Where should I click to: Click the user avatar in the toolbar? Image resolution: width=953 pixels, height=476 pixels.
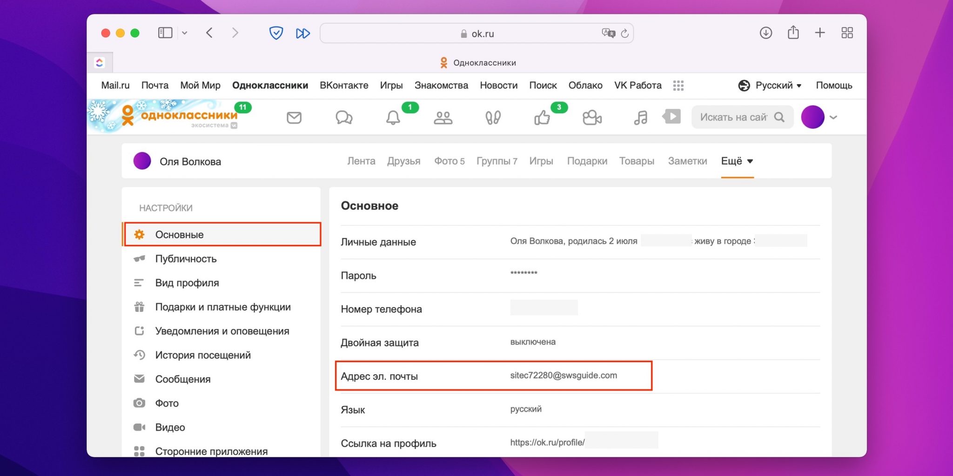pos(813,117)
